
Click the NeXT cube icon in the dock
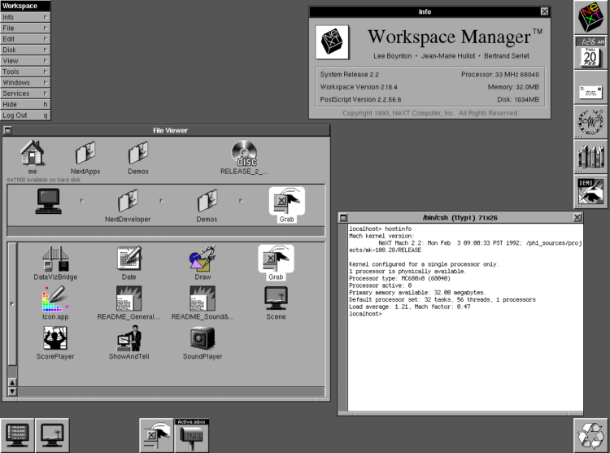[x=590, y=18]
